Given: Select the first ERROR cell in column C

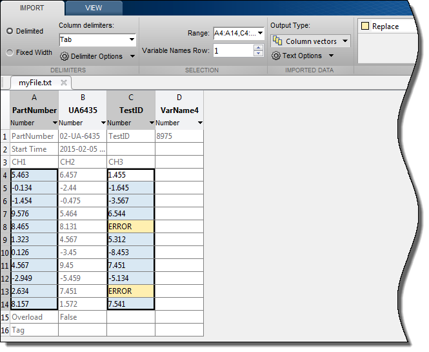Looking at the screenshot, I should point(130,227).
